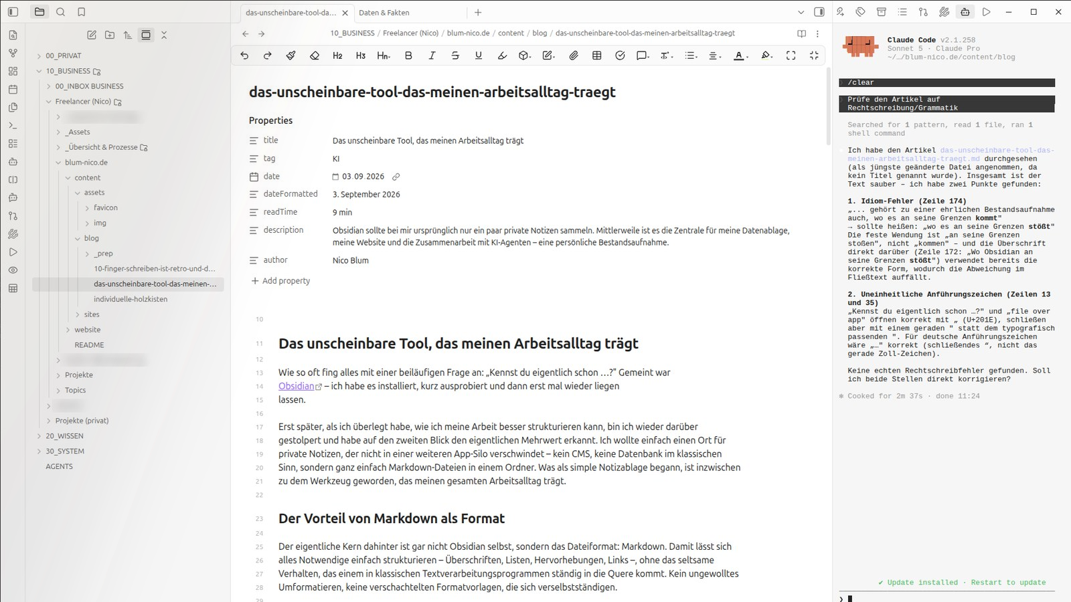Click the redo arrow in the toolbar
1071x602 pixels.
tap(267, 56)
